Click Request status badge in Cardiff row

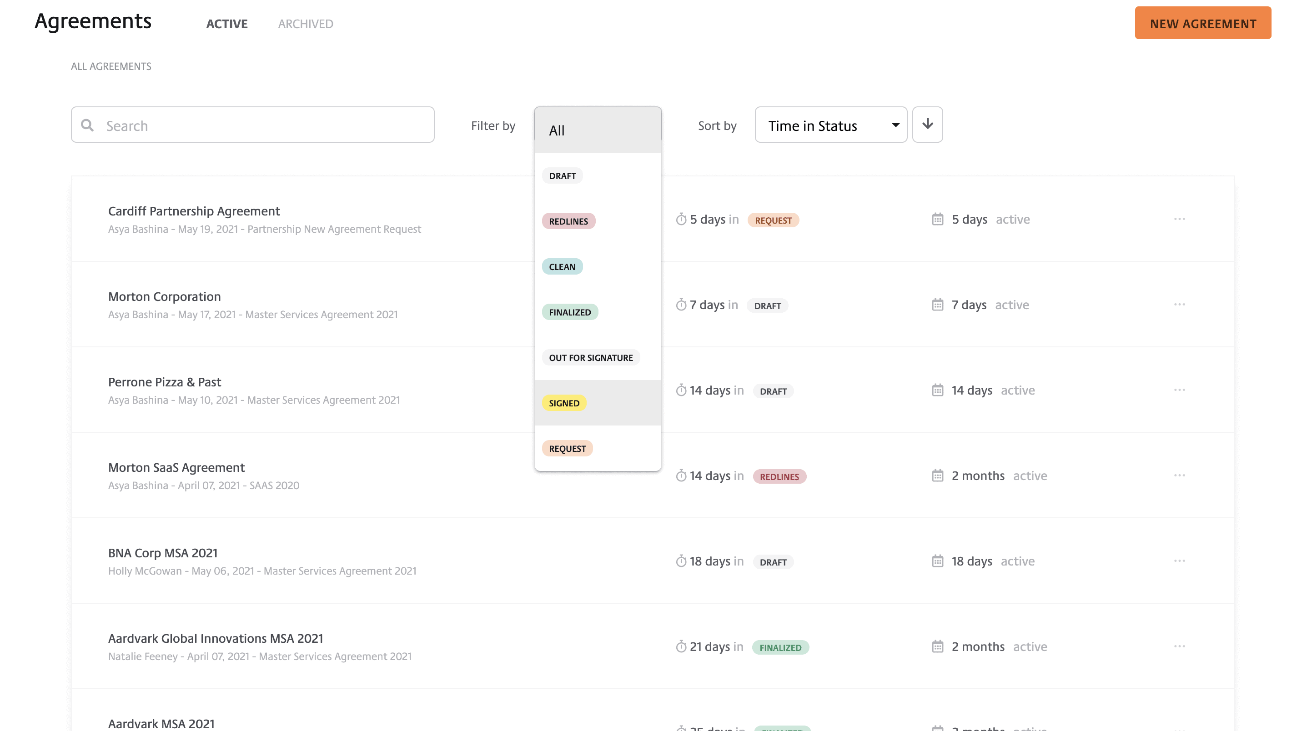point(773,220)
